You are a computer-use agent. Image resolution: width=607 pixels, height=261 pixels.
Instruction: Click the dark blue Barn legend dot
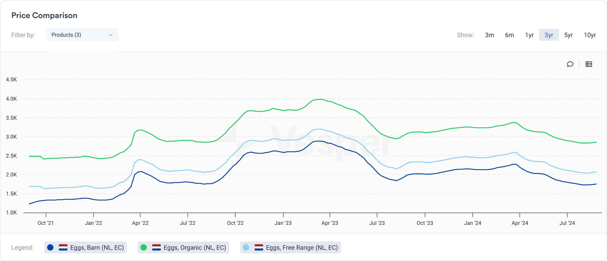coord(50,247)
